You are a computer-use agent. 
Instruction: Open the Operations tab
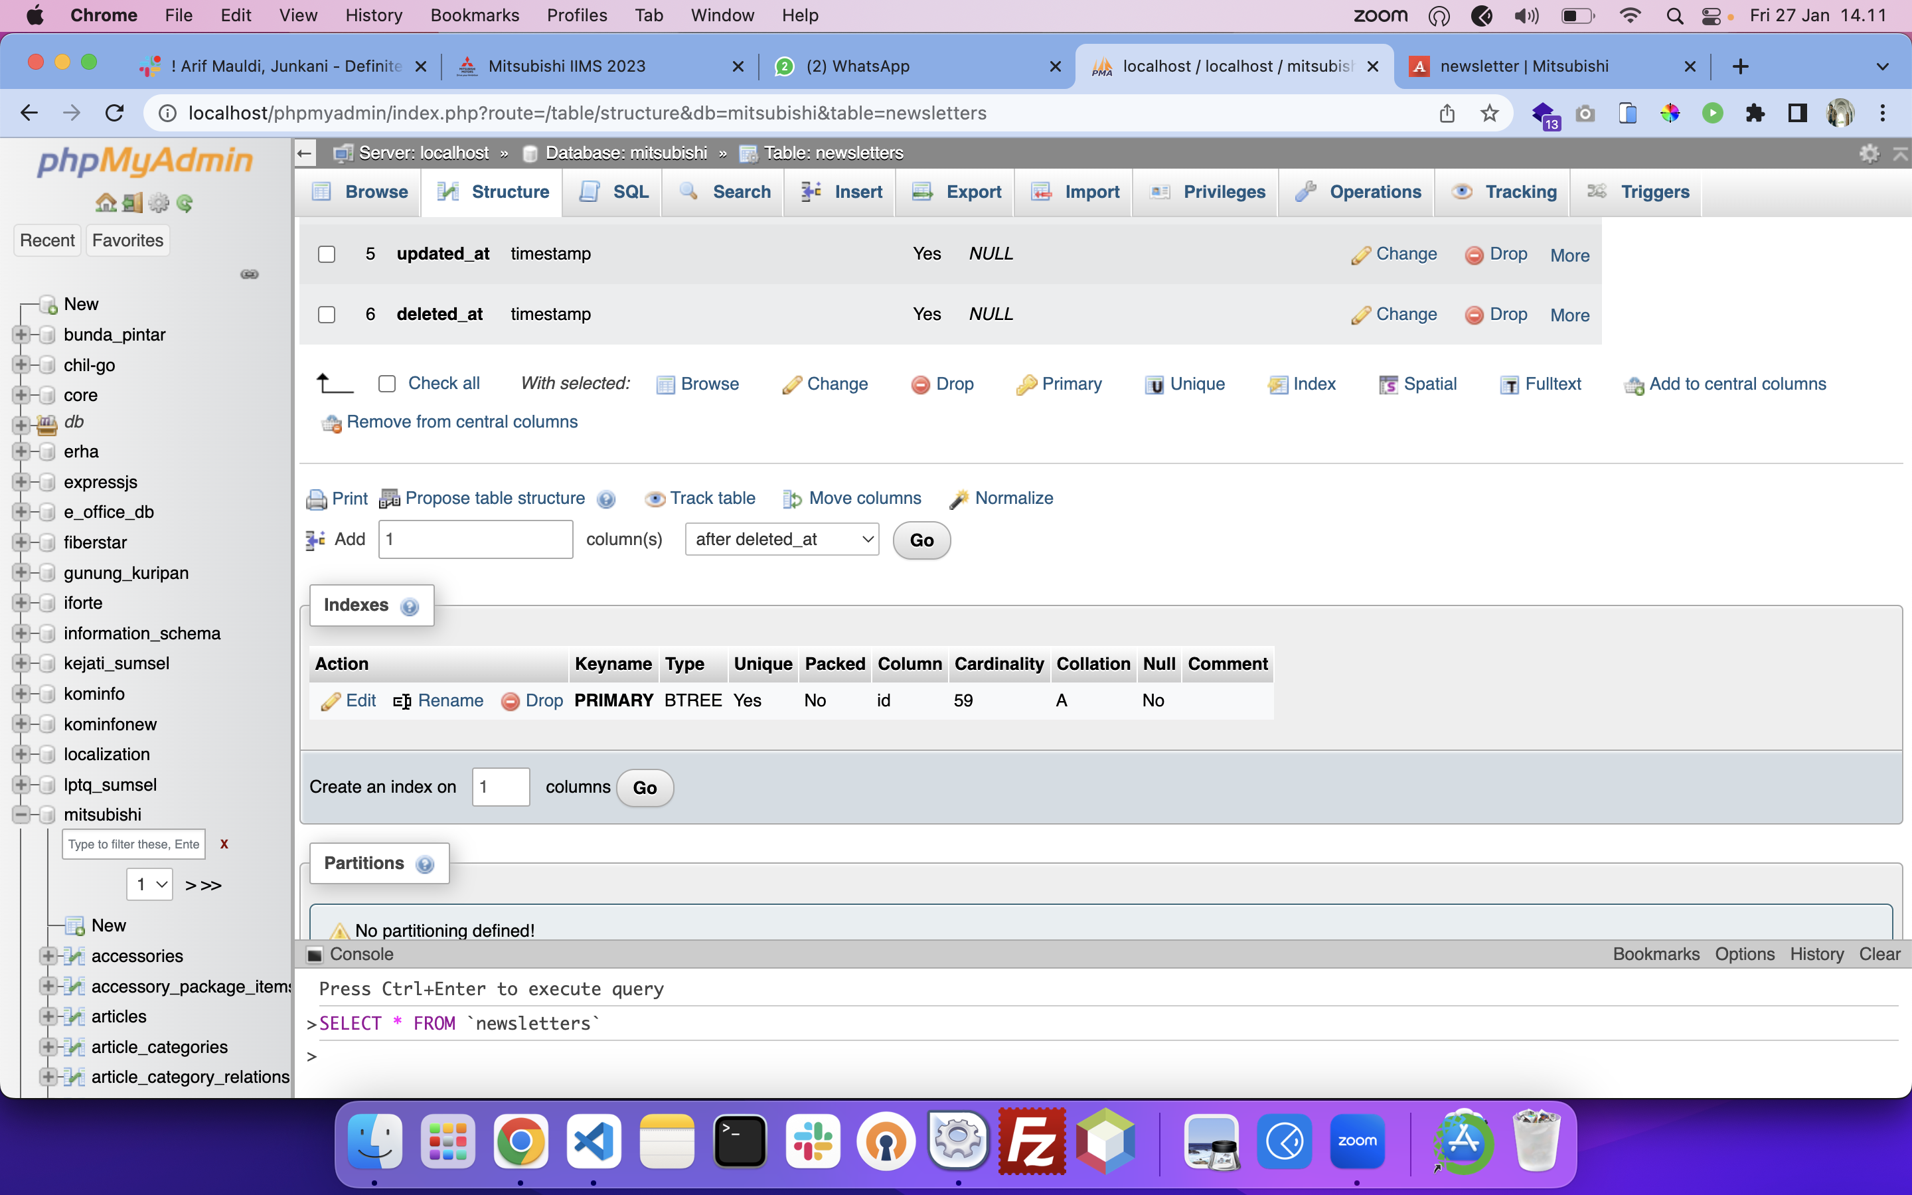tap(1358, 192)
